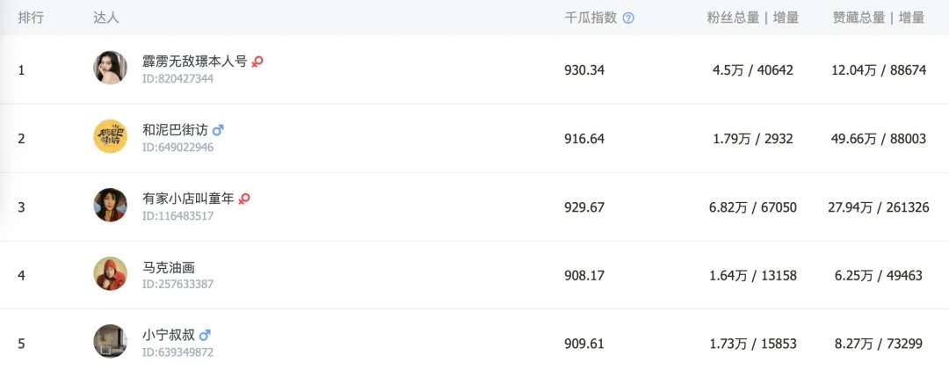Click the 千瓜指数 help question-mark icon
Screen dimensions: 949x377
[x=628, y=18]
